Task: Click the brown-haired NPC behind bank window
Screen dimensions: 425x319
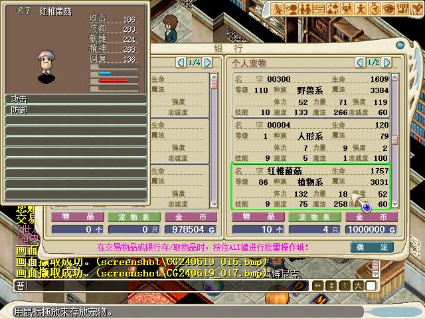Action: [x=171, y=29]
